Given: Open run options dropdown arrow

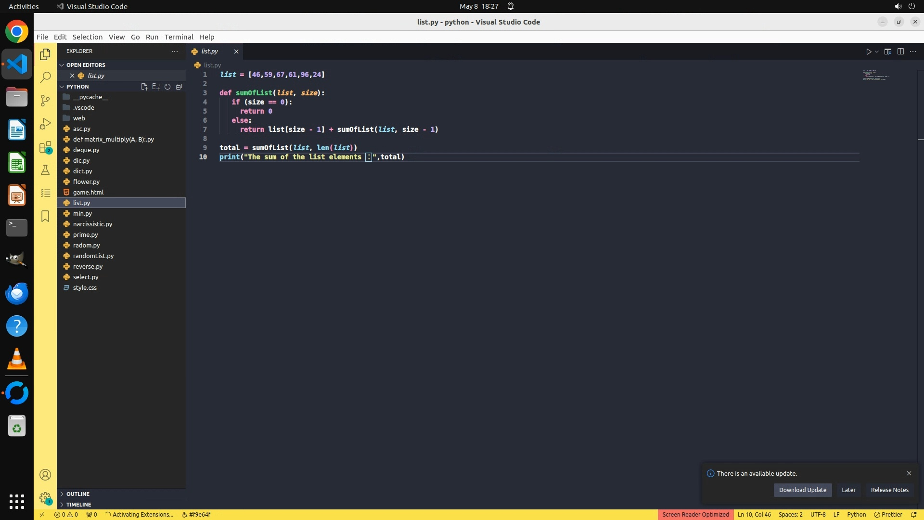Looking at the screenshot, I should 877,52.
